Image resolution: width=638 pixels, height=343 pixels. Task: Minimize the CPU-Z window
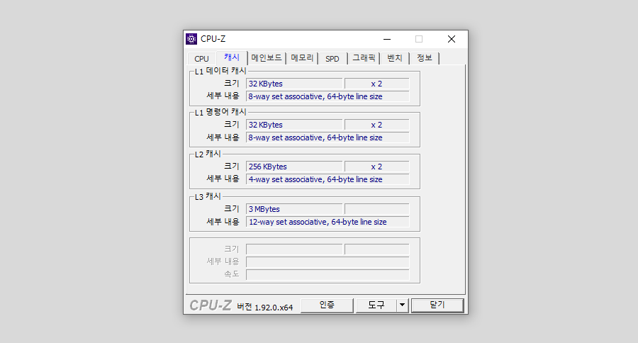[x=387, y=39]
